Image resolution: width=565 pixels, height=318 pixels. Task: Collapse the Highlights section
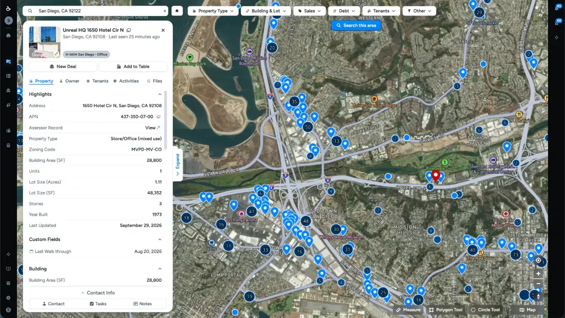pyautogui.click(x=160, y=94)
